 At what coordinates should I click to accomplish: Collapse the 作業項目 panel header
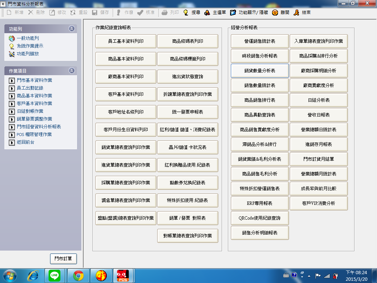[71, 71]
